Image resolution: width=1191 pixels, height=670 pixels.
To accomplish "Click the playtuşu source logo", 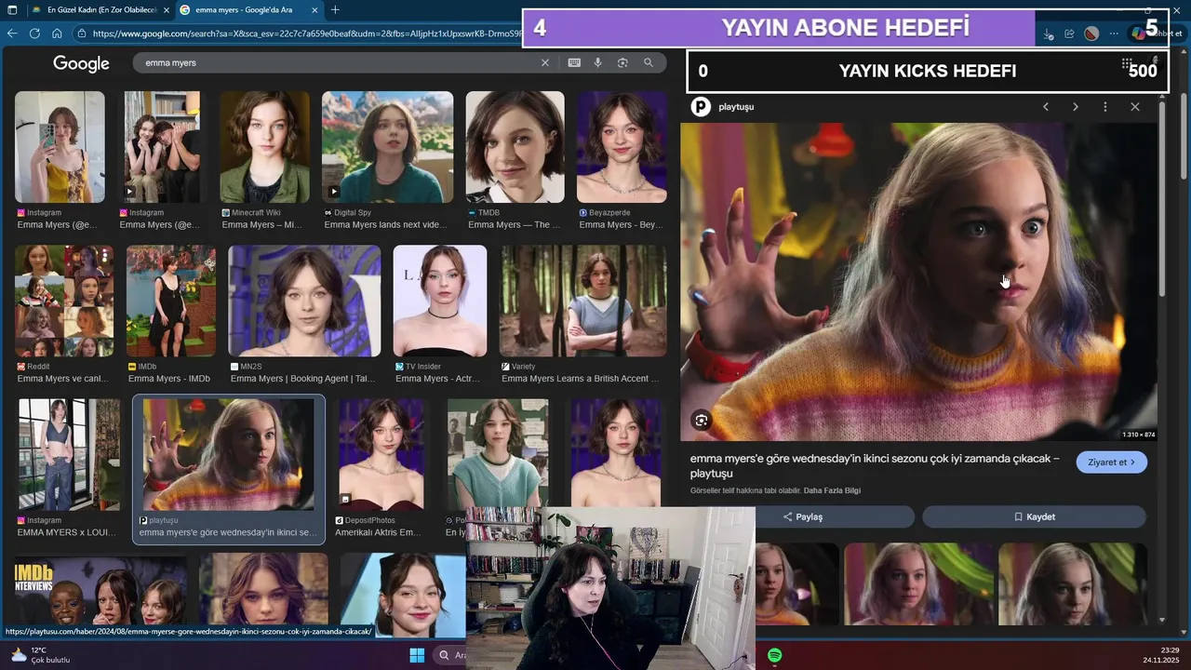I will [701, 107].
